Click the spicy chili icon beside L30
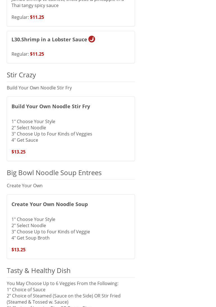This screenshot has height=307, width=216. click(x=92, y=39)
